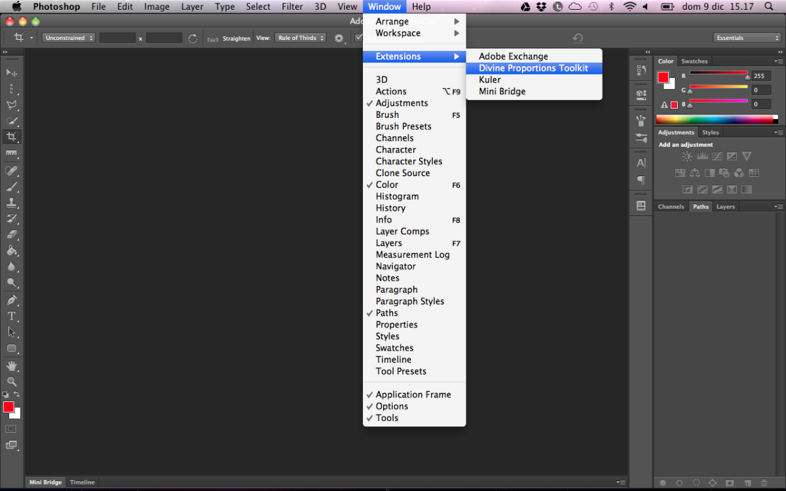Screen dimensions: 786x491
Task: Click the R slider in Color panel
Action: (719, 73)
